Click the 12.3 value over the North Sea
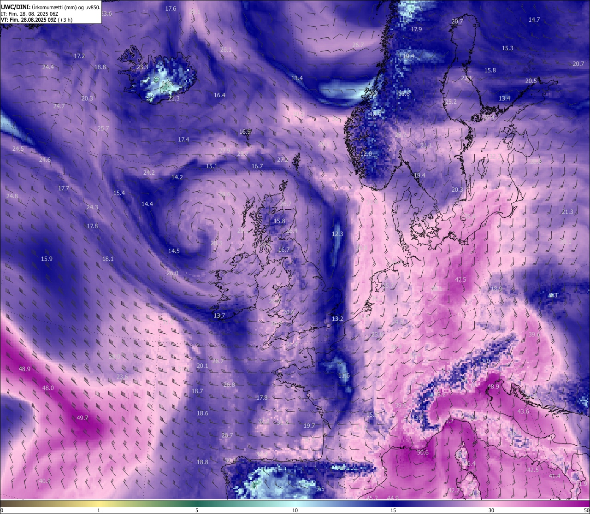 (x=337, y=234)
